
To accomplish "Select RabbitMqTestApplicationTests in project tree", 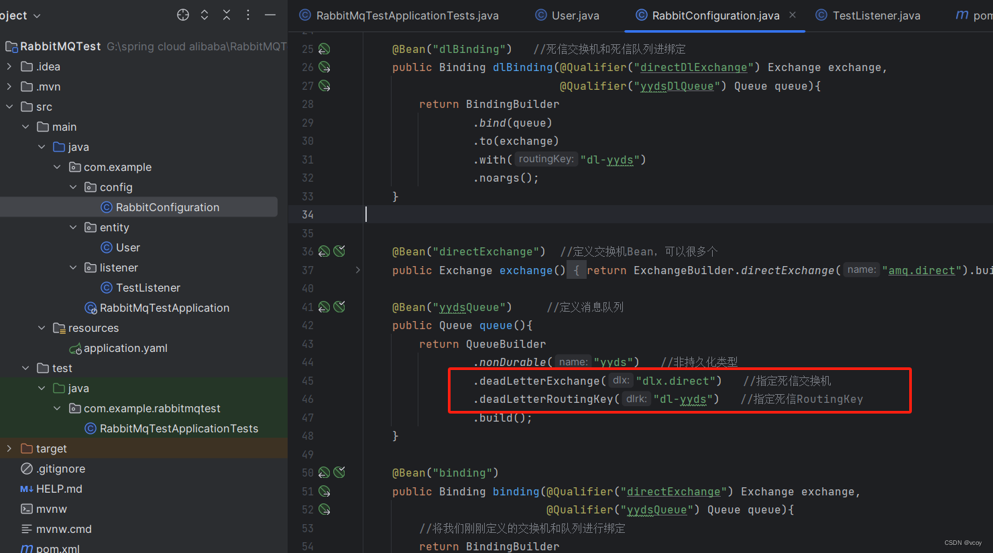I will click(x=171, y=428).
